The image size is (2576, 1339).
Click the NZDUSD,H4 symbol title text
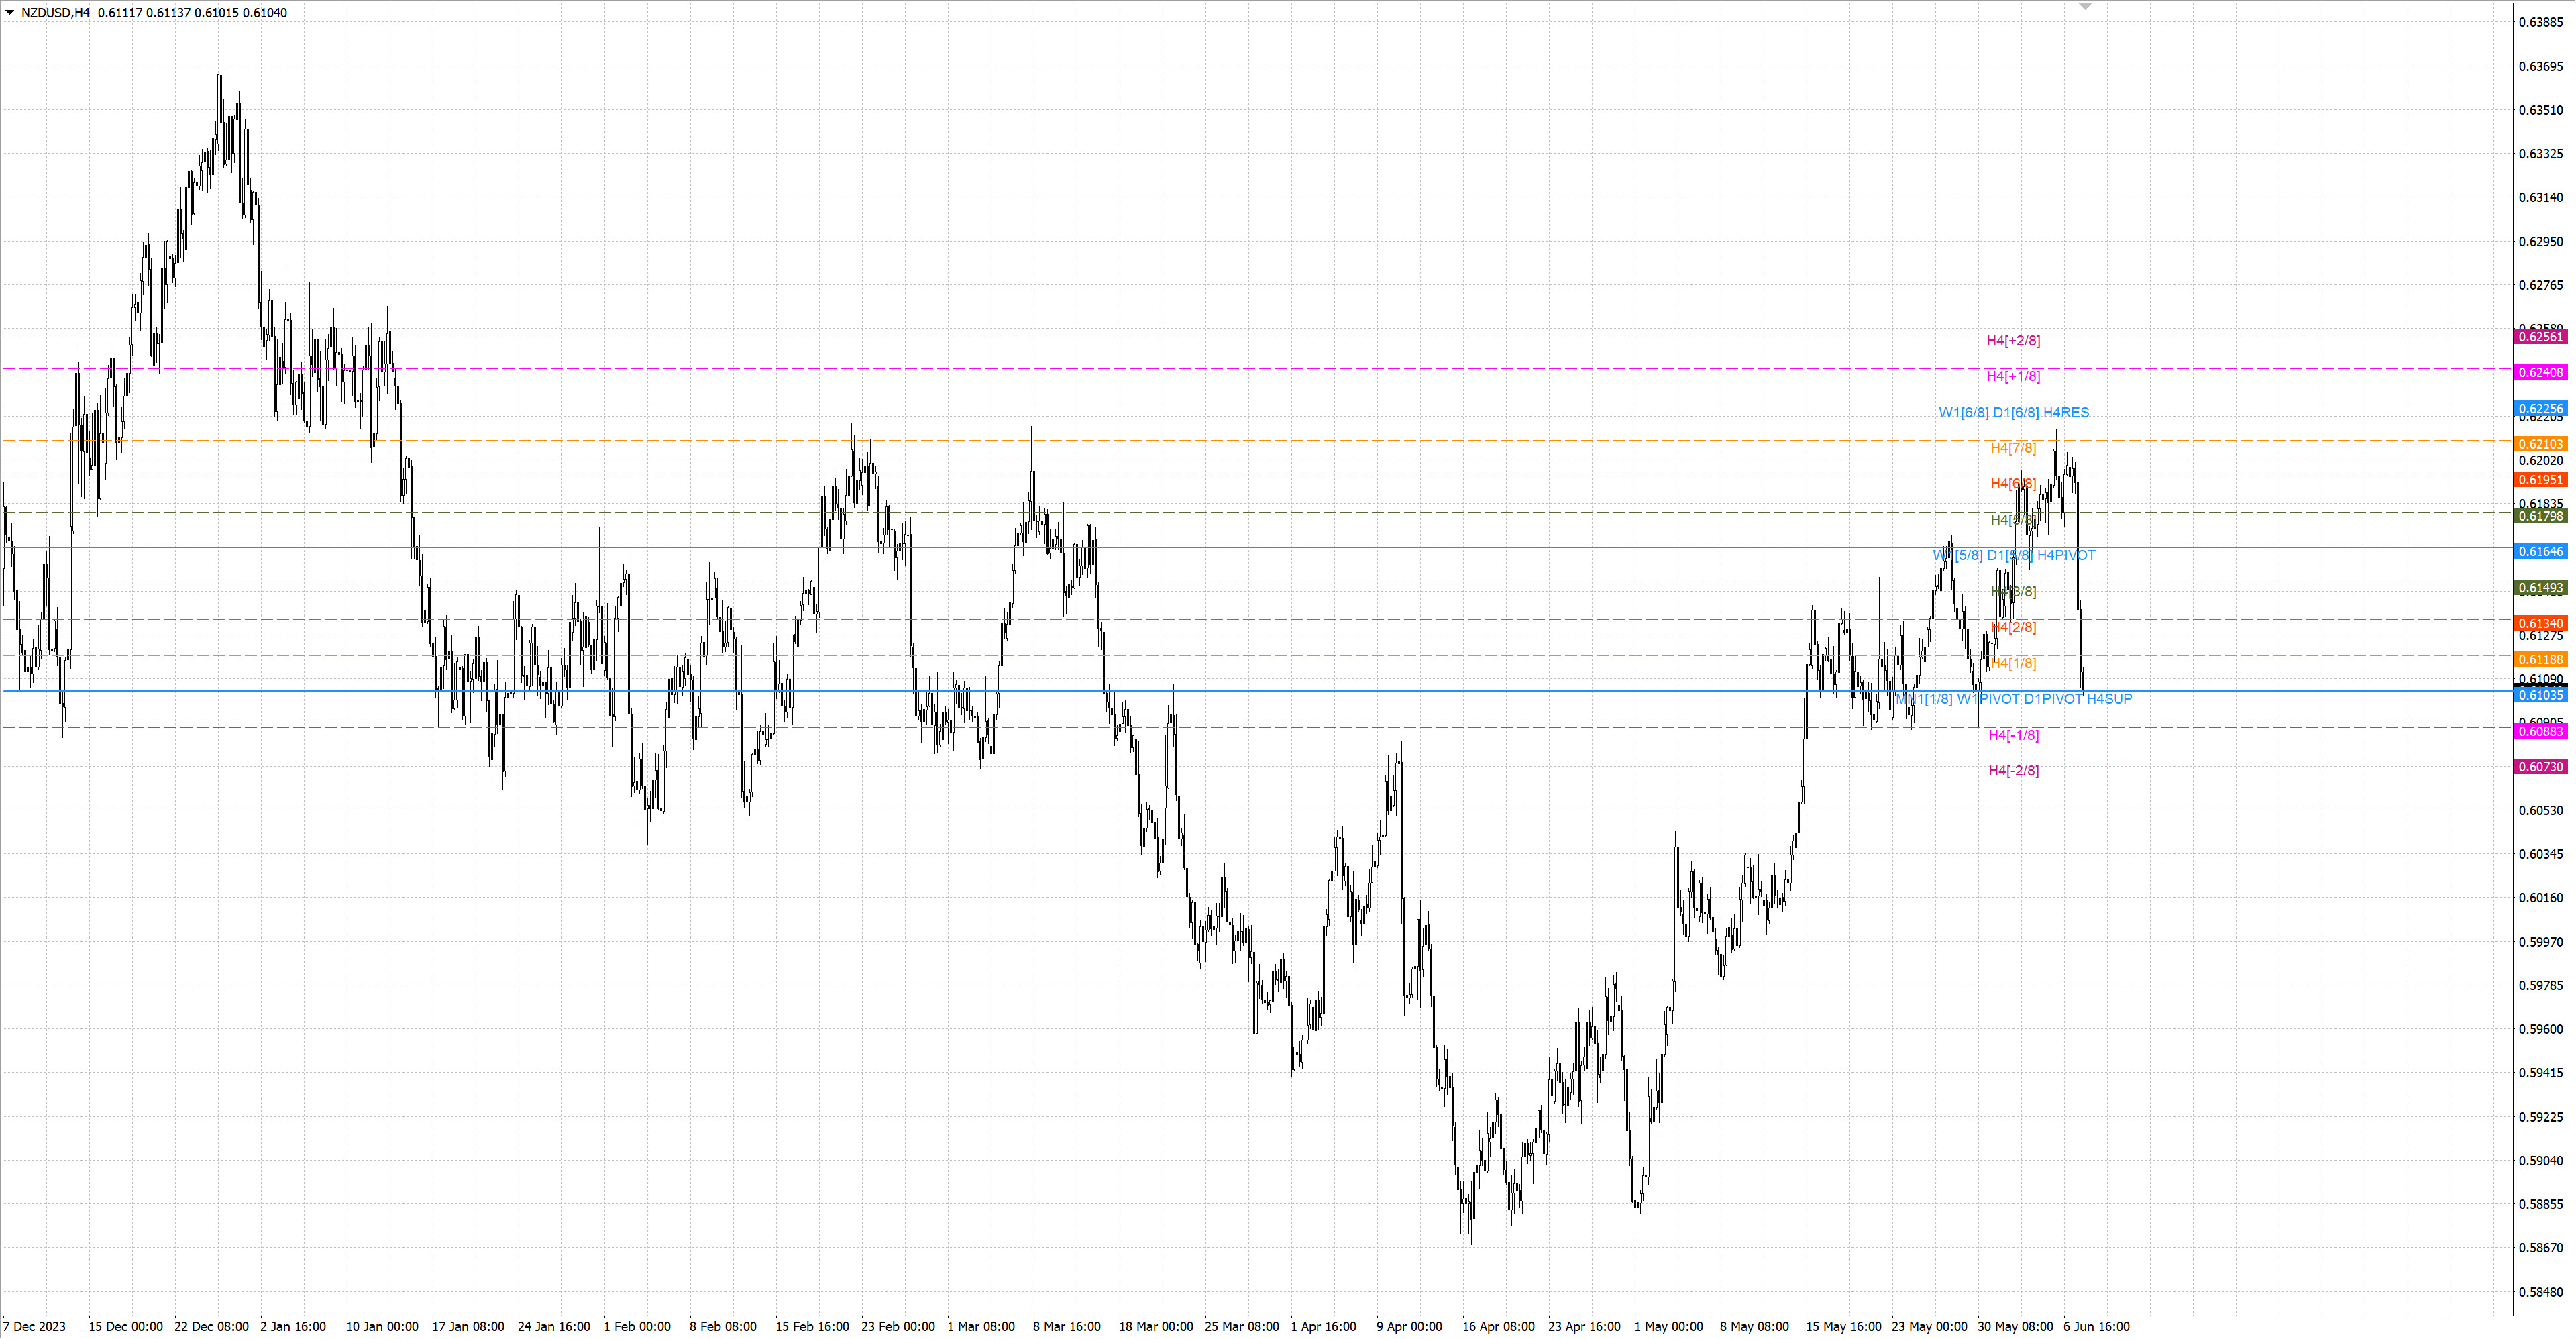(x=55, y=13)
